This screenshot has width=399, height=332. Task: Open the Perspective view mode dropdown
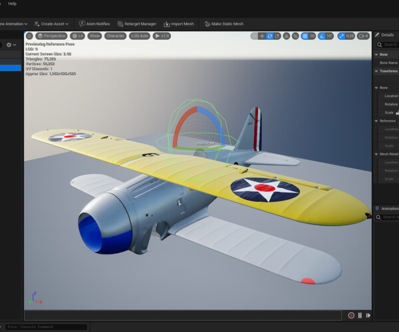pos(51,36)
